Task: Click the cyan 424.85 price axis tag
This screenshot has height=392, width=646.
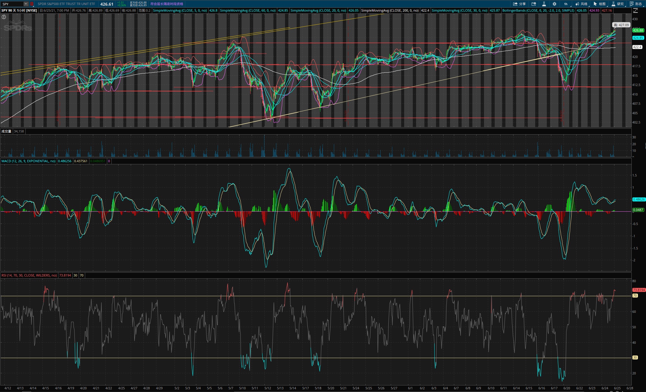Action: tap(638, 38)
